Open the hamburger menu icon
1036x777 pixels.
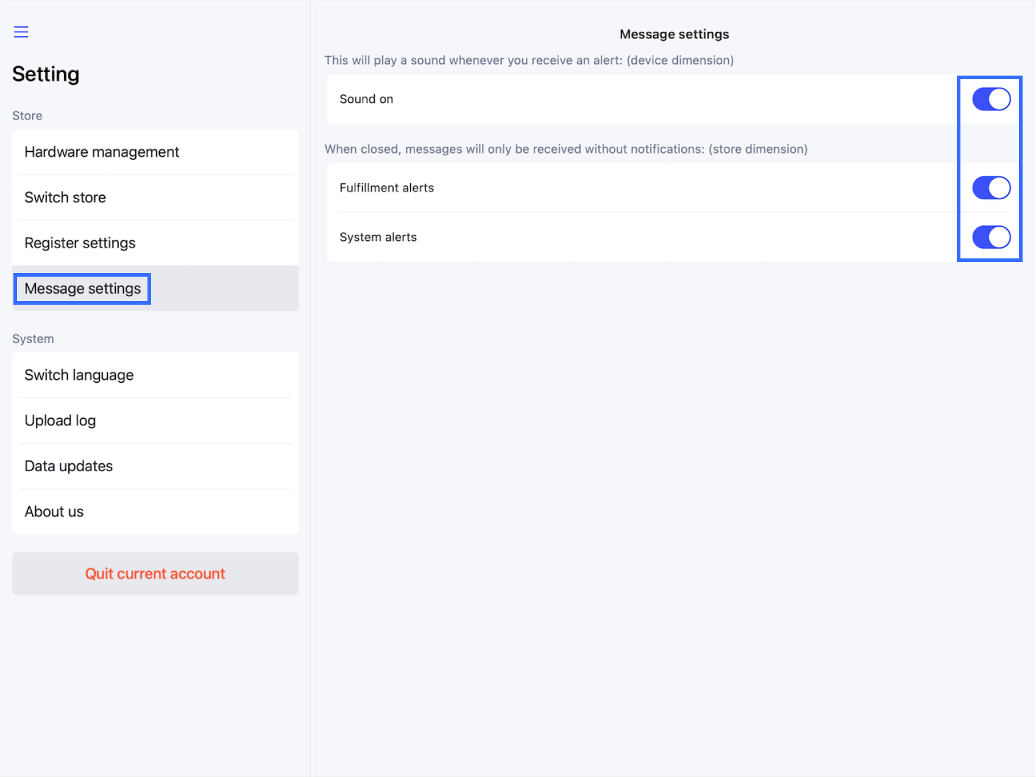[21, 32]
